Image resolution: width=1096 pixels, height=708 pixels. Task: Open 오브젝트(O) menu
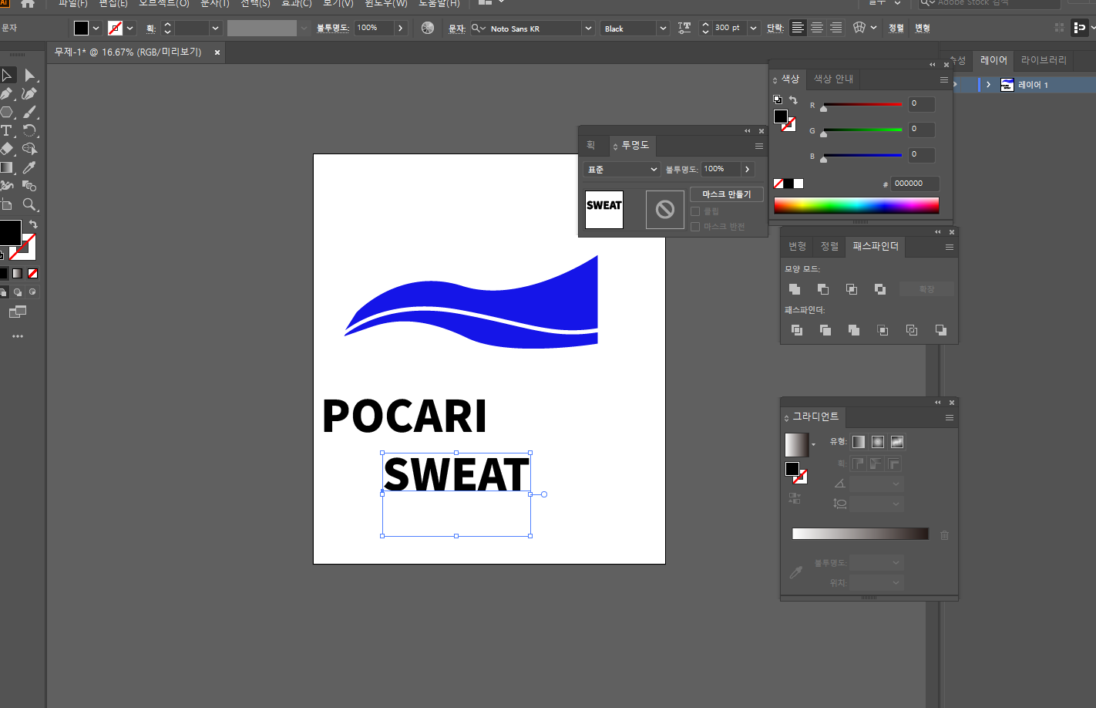point(163,4)
